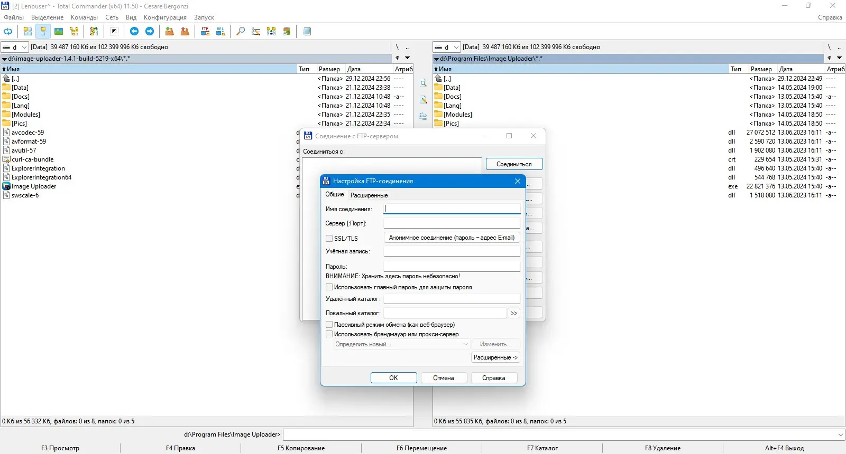This screenshot has height=454, width=846.
Task: Open the left panel drive dropdown
Action: (x=15, y=47)
